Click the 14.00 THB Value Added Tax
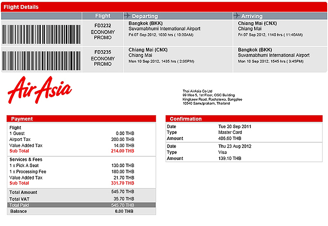 click(x=124, y=145)
